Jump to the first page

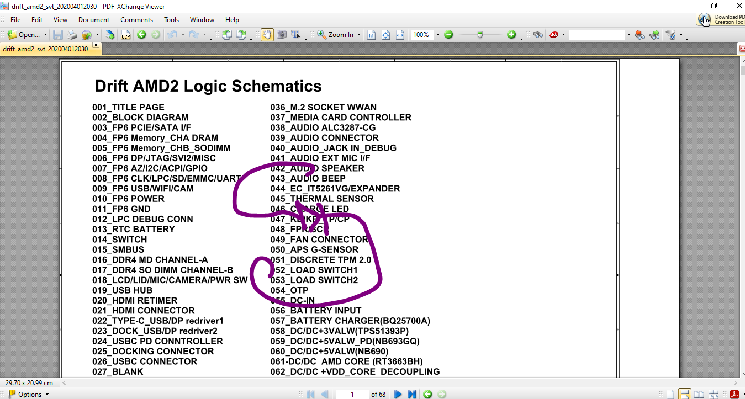click(310, 394)
